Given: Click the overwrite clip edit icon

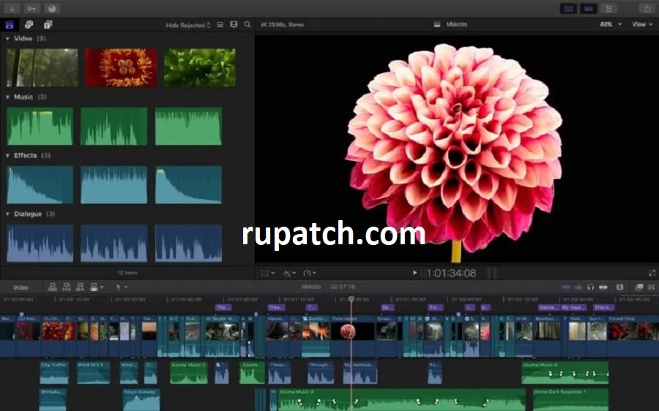Looking at the screenshot, I should (96, 287).
